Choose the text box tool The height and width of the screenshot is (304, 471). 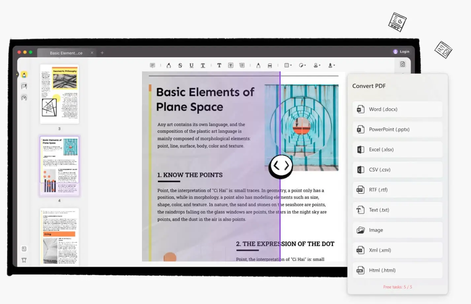[x=231, y=65]
